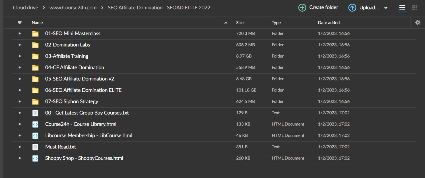Open column settings gear
Image resolution: width=425 pixels, height=178 pixels.
[417, 23]
